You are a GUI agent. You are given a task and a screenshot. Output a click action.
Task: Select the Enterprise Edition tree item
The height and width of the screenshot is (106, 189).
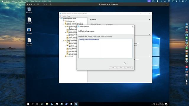(x=73, y=29)
